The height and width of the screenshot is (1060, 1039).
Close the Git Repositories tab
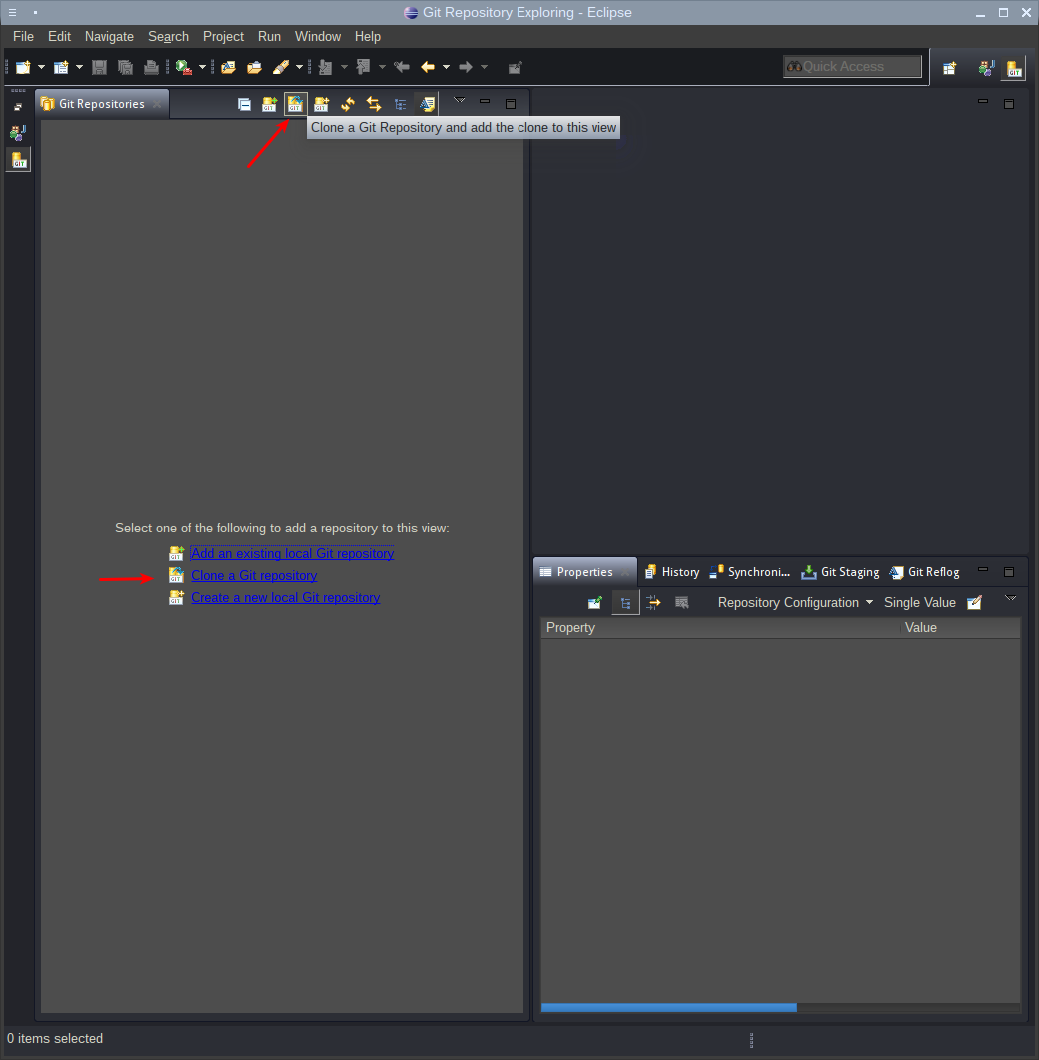pos(157,104)
